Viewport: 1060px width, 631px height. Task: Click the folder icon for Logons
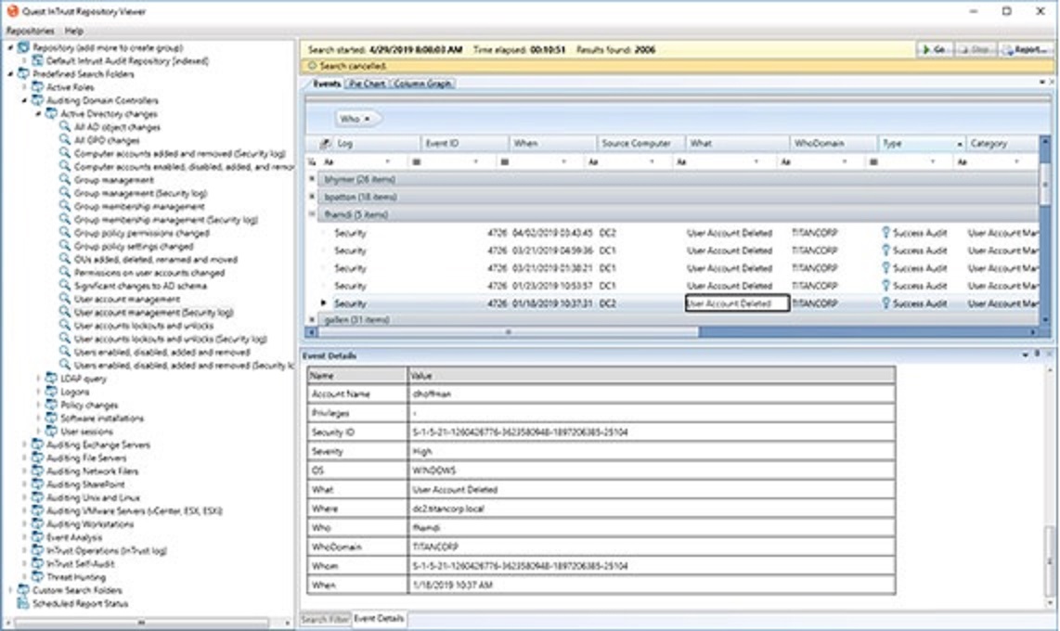pos(51,392)
